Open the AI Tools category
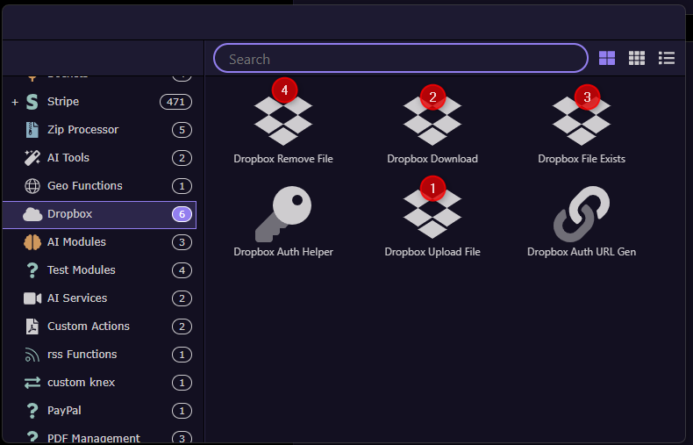This screenshot has width=693, height=445. [68, 158]
